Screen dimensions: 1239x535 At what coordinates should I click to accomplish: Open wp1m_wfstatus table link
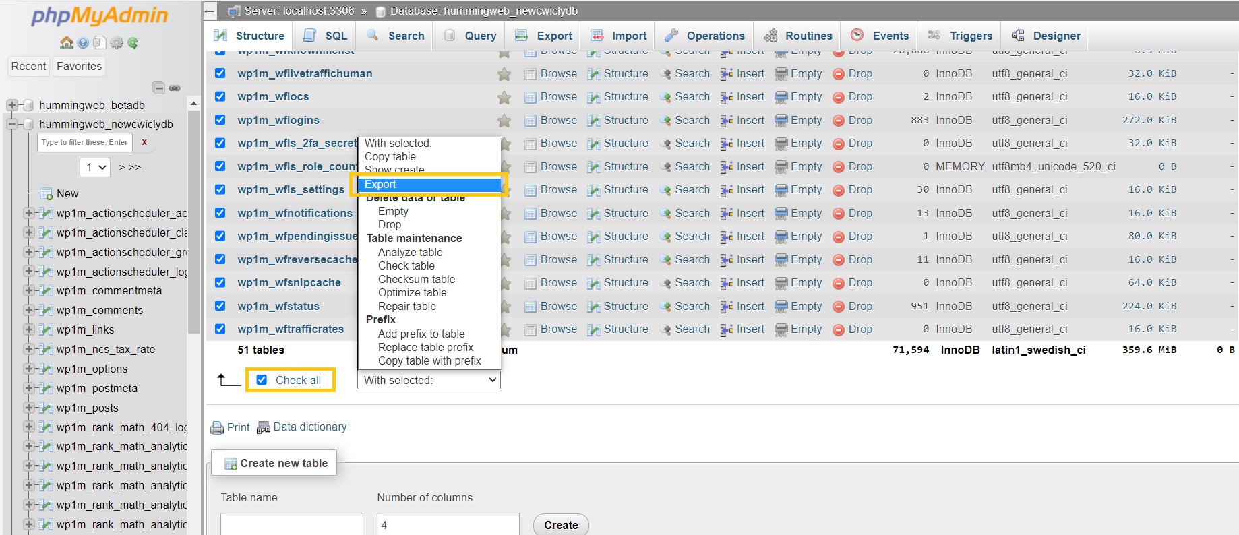pyautogui.click(x=278, y=306)
